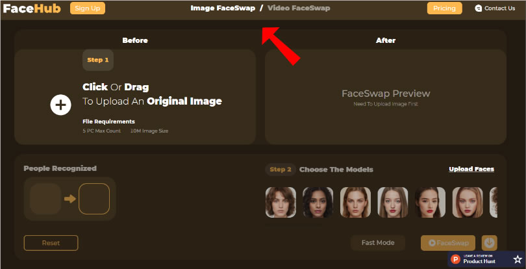Click 'Need To Upload Image First' text
The image size is (526, 269).
coord(386,105)
